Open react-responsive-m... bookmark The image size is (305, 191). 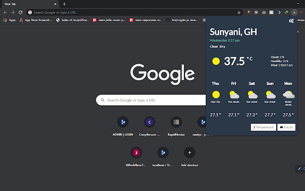[x=146, y=20]
